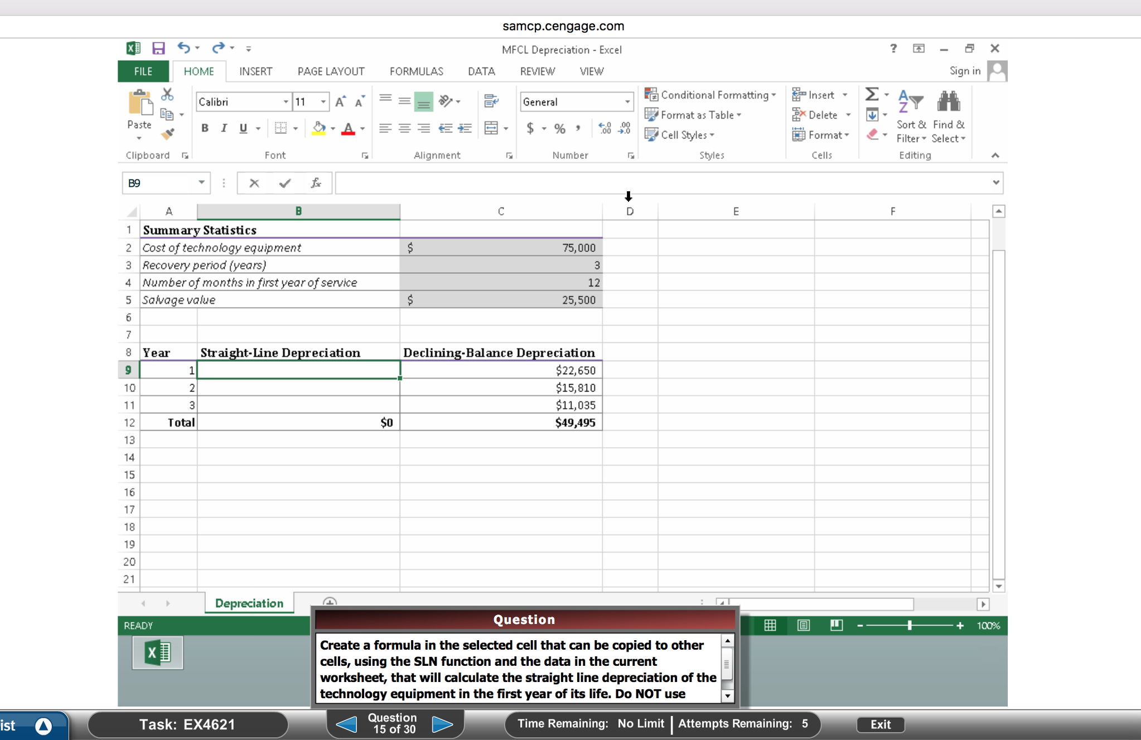
Task: Click the Sign in link
Action: tap(965, 71)
